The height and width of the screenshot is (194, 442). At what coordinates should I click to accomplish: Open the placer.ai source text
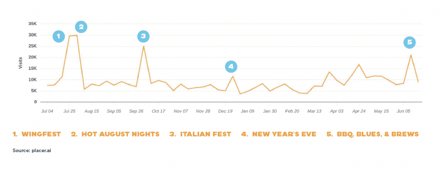coord(32,150)
